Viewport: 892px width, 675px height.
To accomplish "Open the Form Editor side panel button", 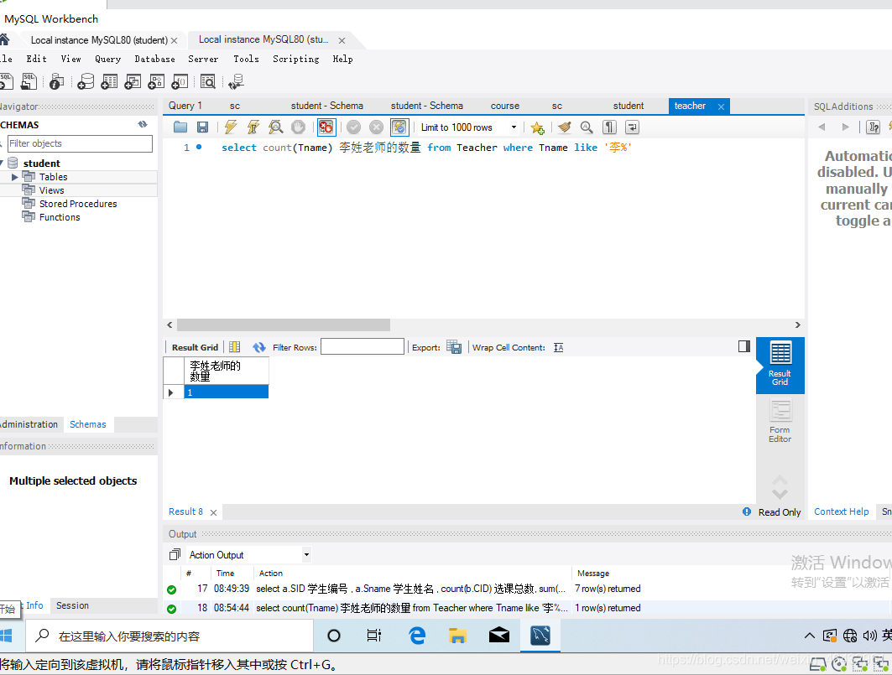I will pos(780,422).
